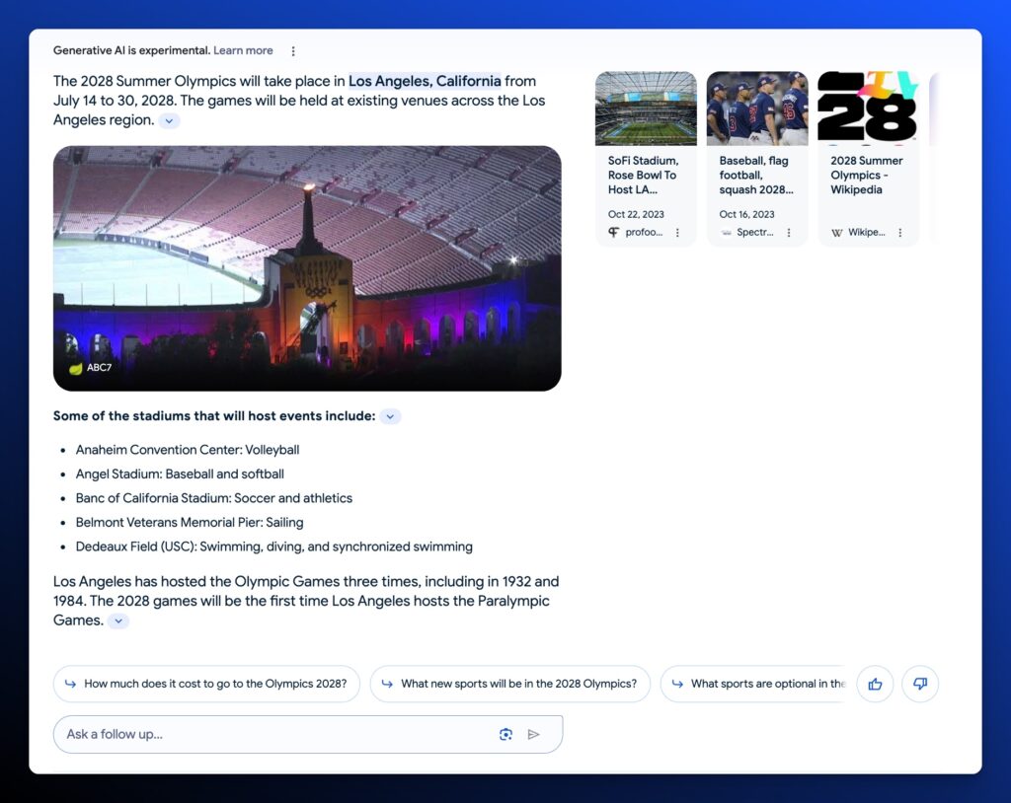Select 'How much does it cost' suggestion
Image resolution: width=1011 pixels, height=803 pixels.
coord(206,684)
